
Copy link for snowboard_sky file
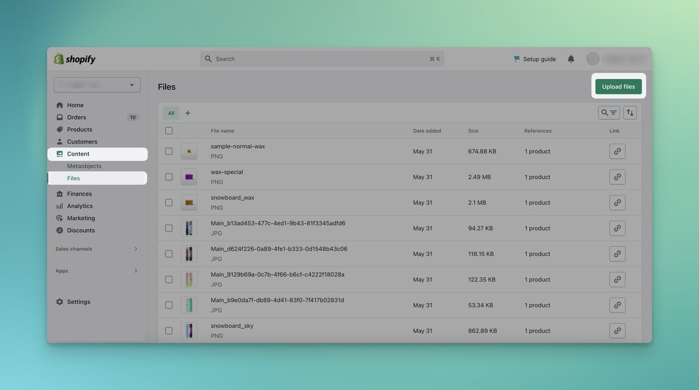point(617,331)
